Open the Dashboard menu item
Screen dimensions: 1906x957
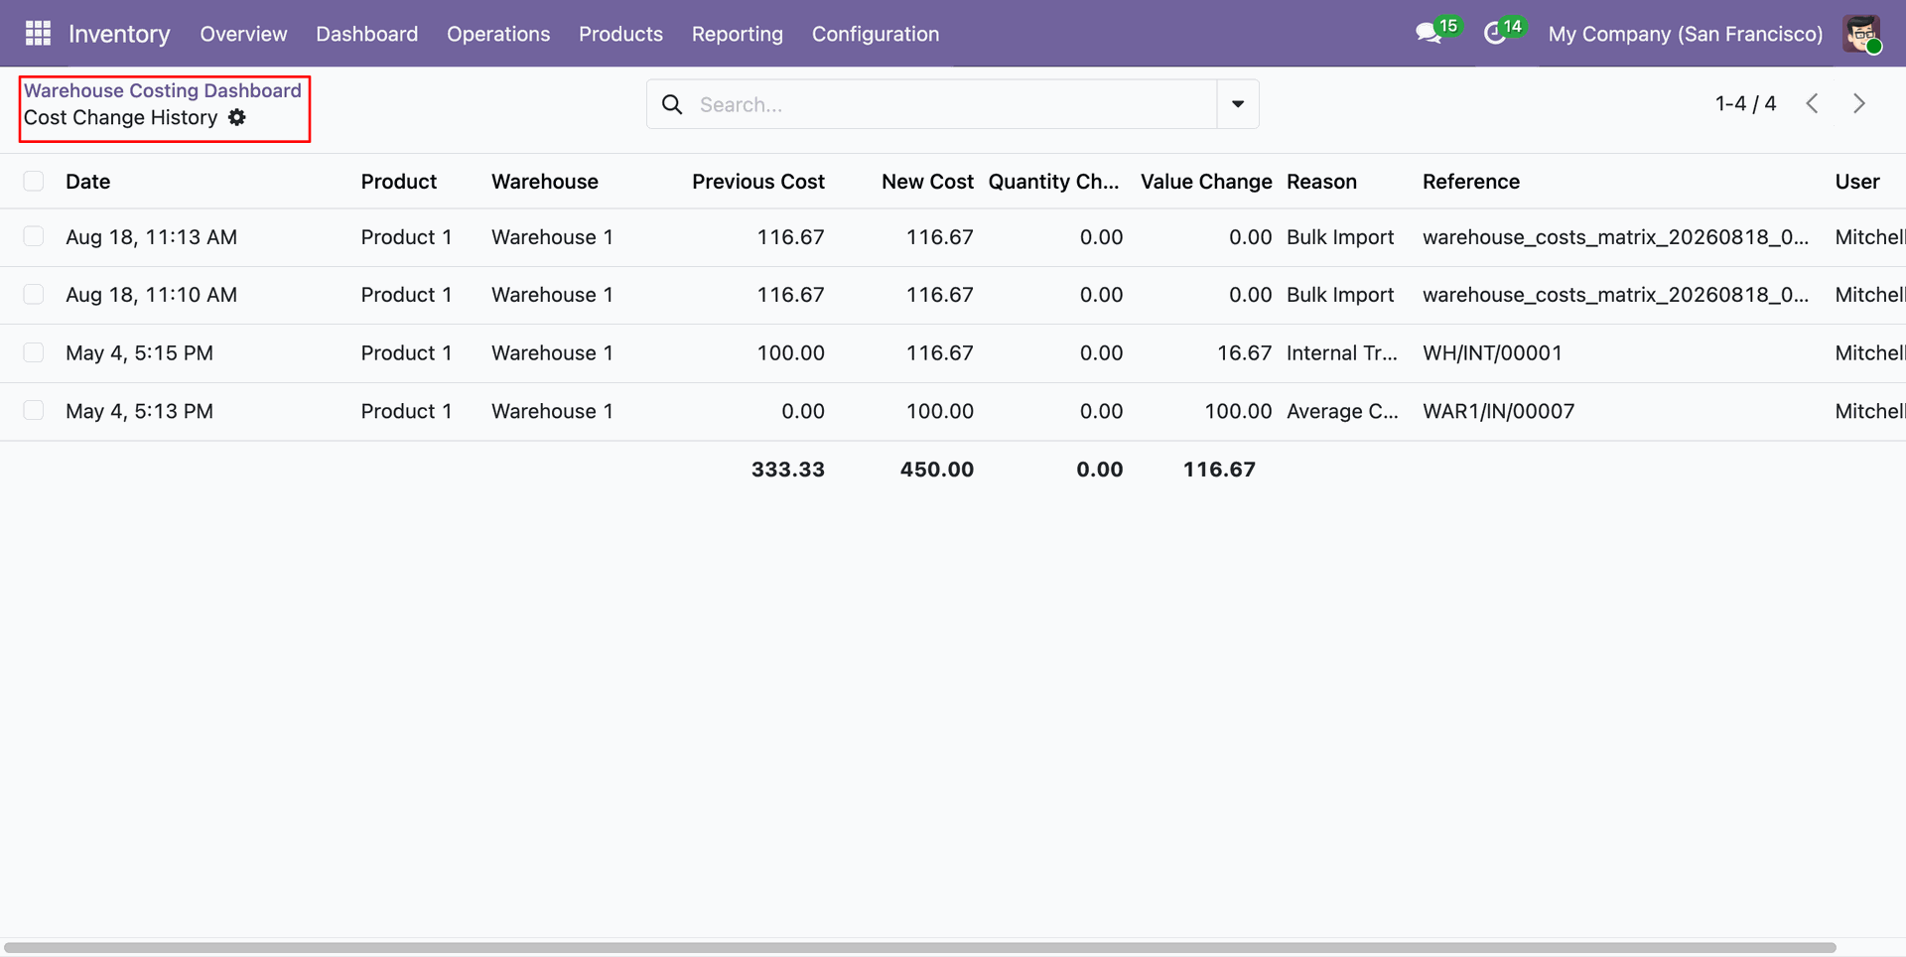coord(367,34)
